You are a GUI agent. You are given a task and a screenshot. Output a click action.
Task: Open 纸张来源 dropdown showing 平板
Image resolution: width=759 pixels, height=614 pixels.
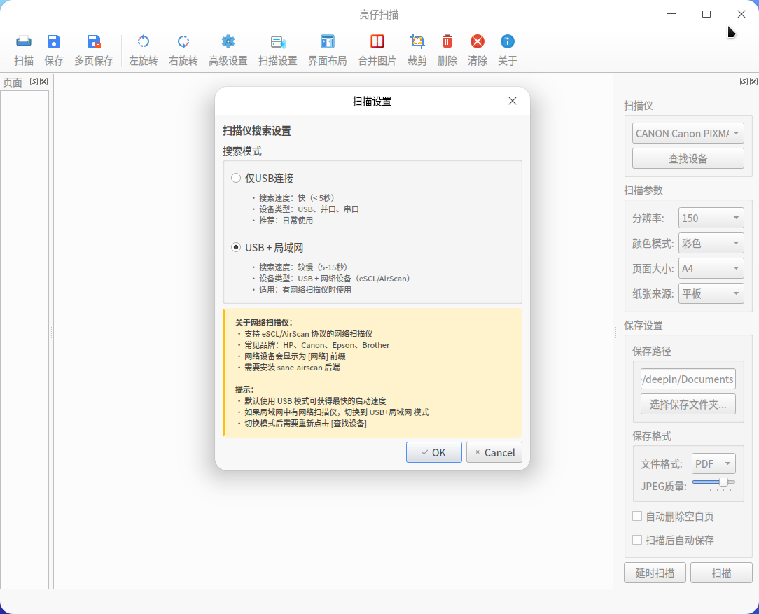tap(711, 293)
